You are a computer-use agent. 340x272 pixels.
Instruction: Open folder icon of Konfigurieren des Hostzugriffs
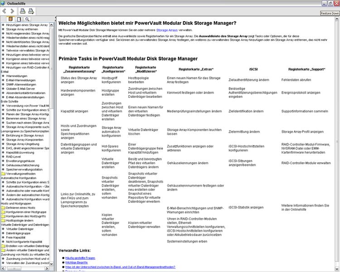click(3, 216)
